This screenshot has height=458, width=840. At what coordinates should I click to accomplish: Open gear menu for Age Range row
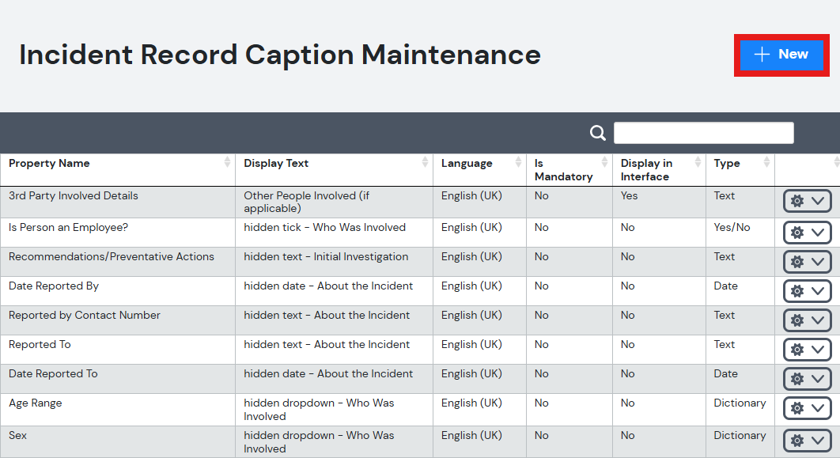(808, 408)
